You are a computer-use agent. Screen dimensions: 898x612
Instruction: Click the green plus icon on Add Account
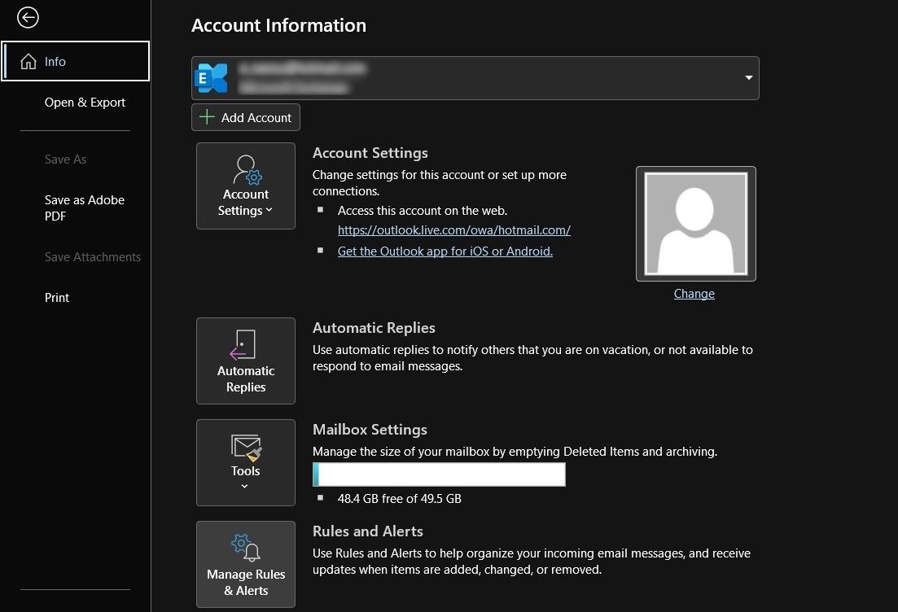(x=207, y=117)
